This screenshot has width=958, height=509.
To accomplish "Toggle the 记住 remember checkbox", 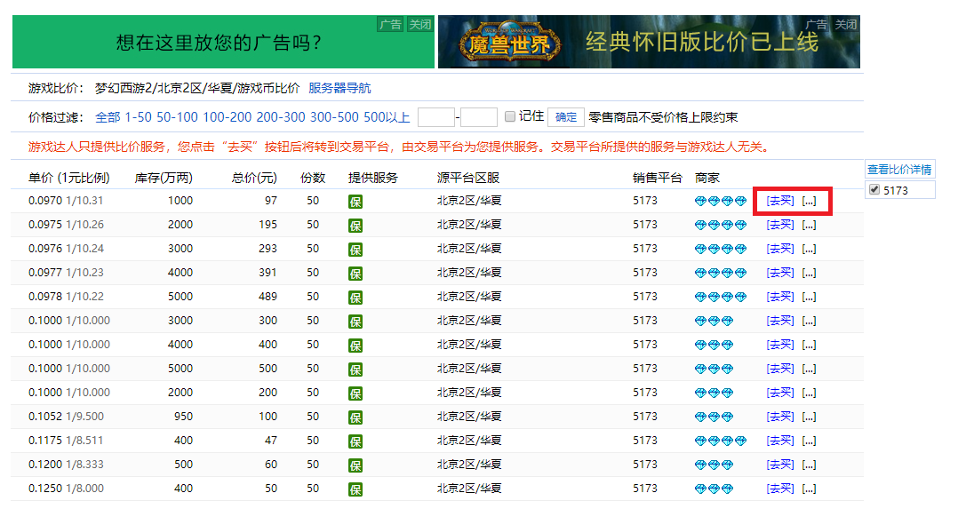I will (510, 116).
